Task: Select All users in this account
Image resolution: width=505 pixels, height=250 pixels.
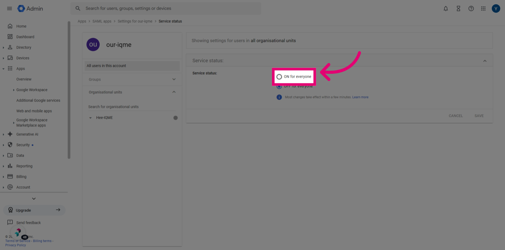Action: pyautogui.click(x=132, y=66)
